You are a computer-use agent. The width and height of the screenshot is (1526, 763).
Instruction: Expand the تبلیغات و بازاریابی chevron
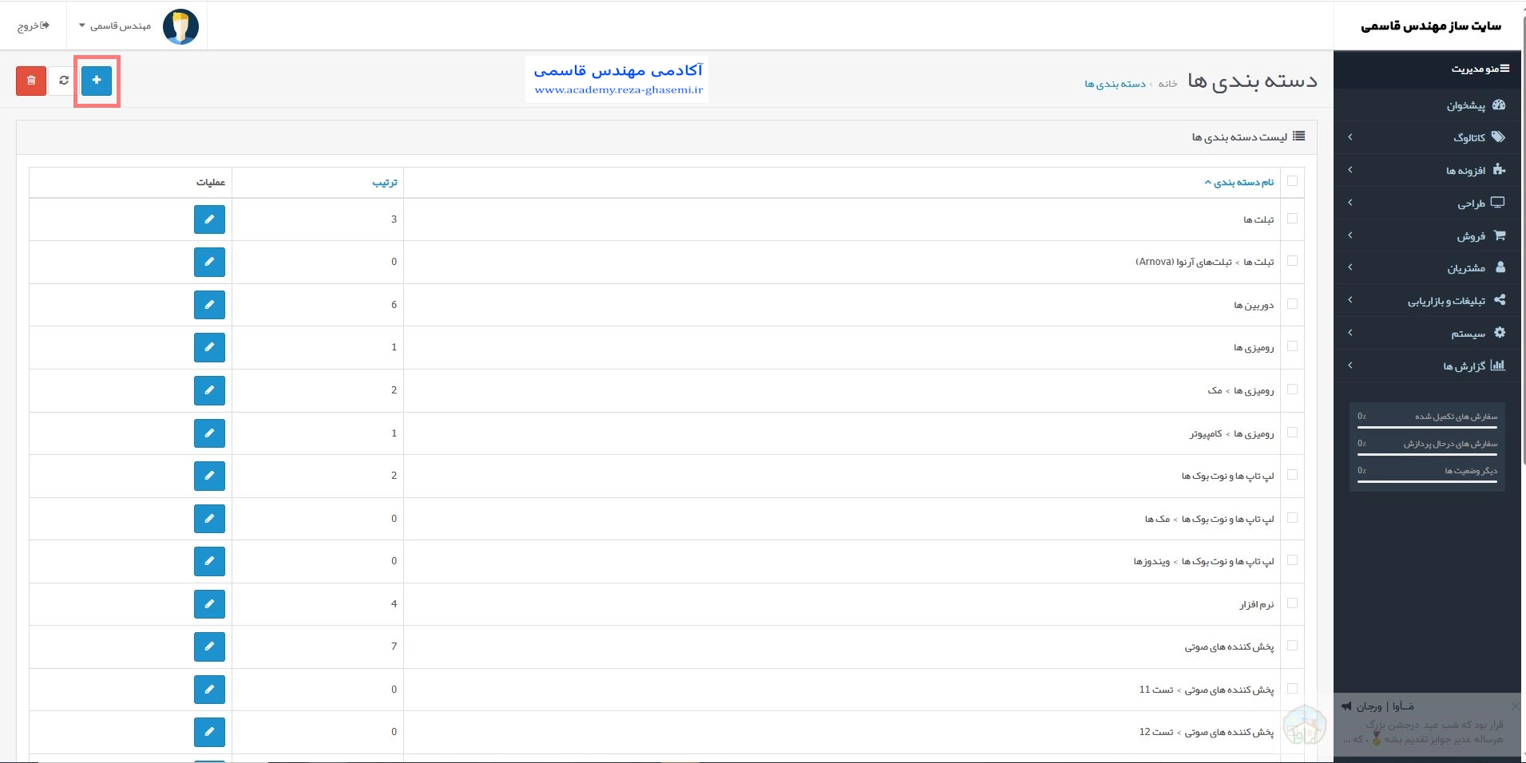pos(1350,300)
